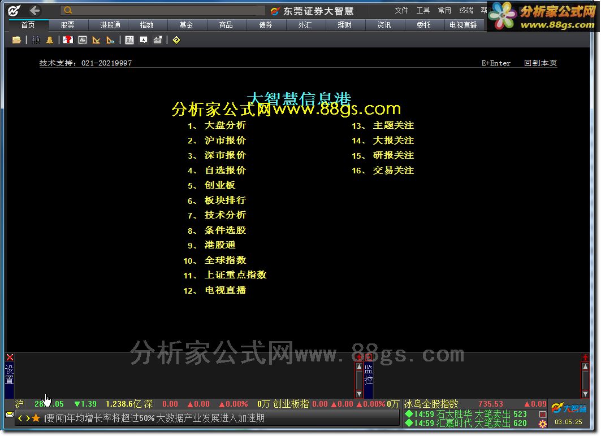Open 自选报价 menu entry
Screen dimensions: 601x436
click(225, 170)
